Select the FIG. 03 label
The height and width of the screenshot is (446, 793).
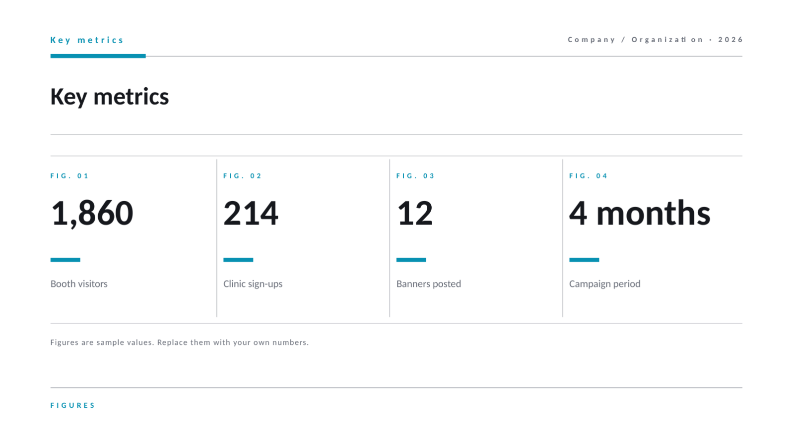[x=415, y=176]
